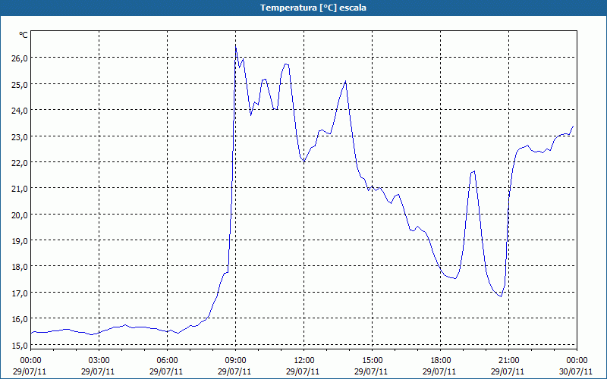Click the '24,0' y-axis label
The width and height of the screenshot is (607, 379).
point(20,111)
